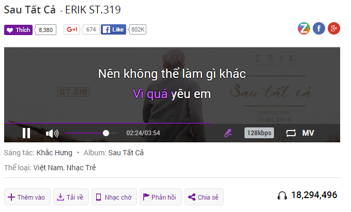This screenshot has width=351, height=212.
Task: Toggle the repeat loop icon
Action: [291, 133]
